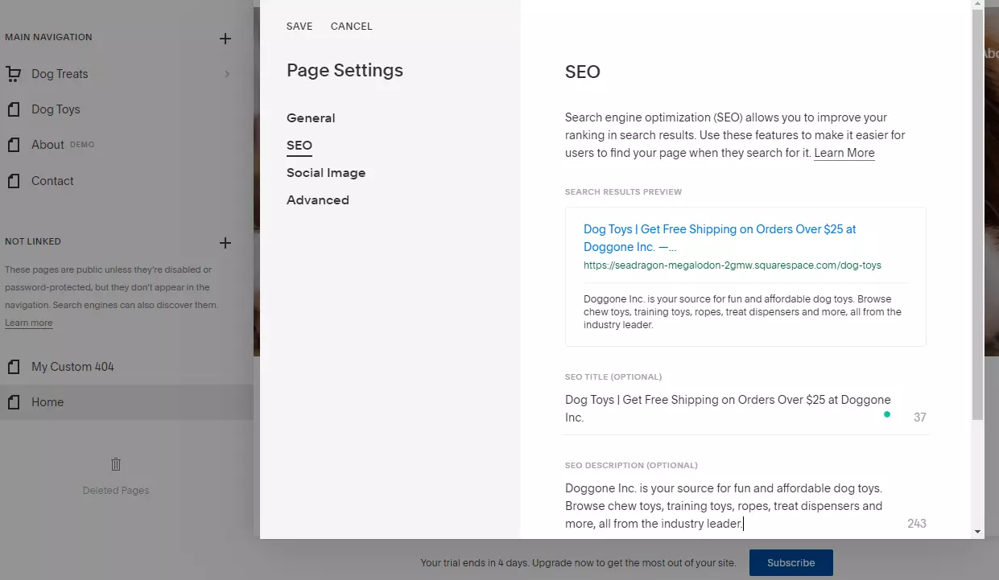999x580 pixels.
Task: Click the Not Linked heading
Action: click(33, 242)
